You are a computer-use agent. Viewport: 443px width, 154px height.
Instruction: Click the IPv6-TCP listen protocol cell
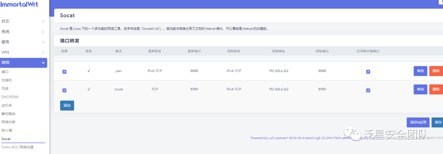point(155,71)
